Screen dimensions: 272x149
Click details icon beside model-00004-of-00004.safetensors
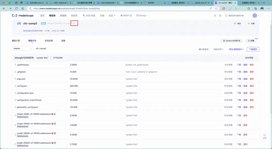click(x=55, y=143)
